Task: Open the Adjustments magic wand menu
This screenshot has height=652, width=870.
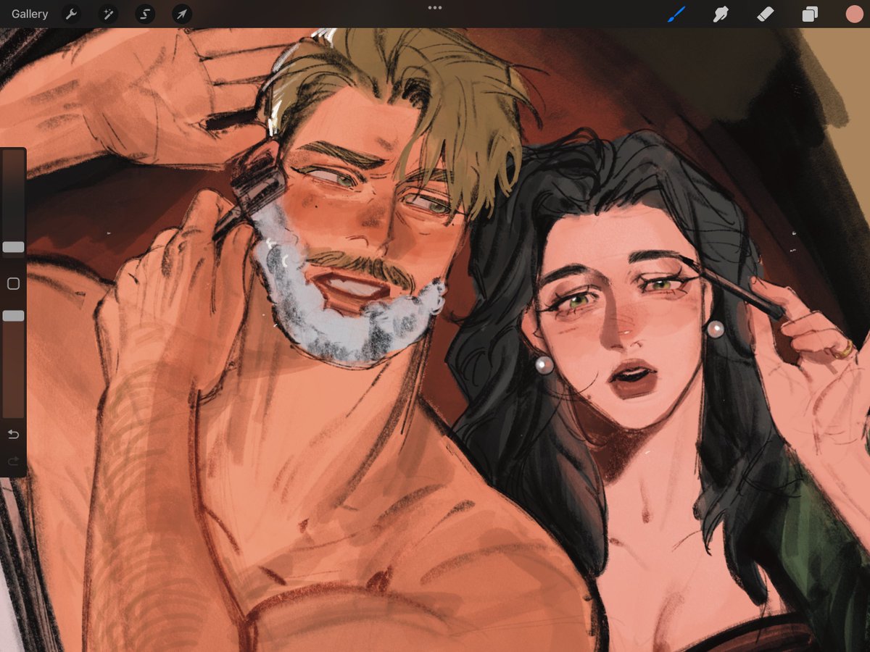Action: tap(108, 14)
